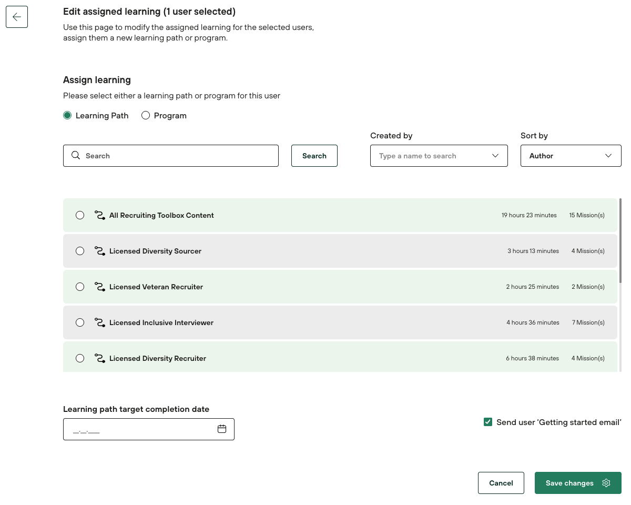Choose the Learning Path radio option
Image resolution: width=631 pixels, height=505 pixels.
click(67, 116)
